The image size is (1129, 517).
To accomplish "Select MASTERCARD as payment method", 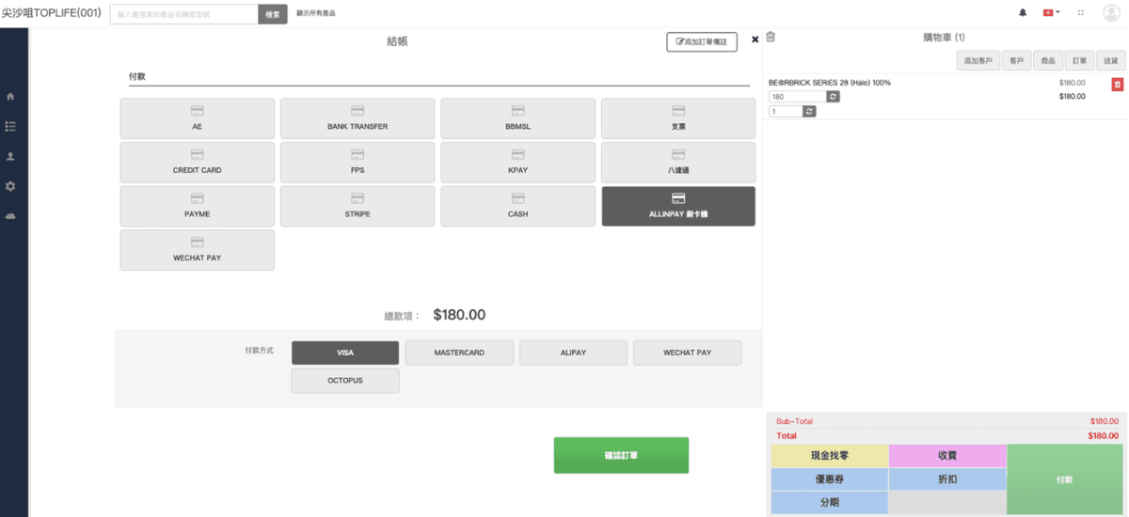I will [x=459, y=352].
